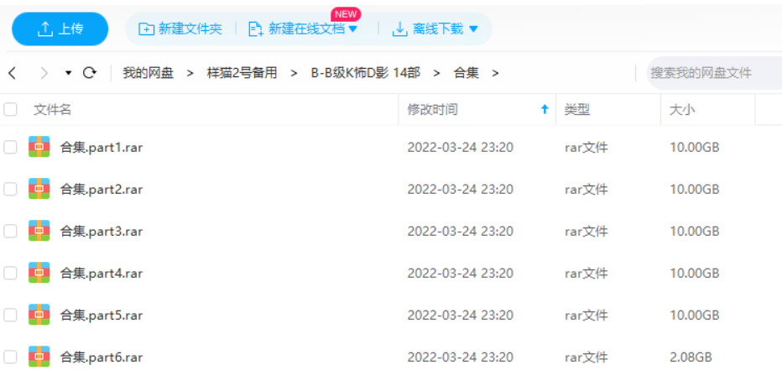
Task: Sort files by the 大小 column header
Action: [682, 110]
